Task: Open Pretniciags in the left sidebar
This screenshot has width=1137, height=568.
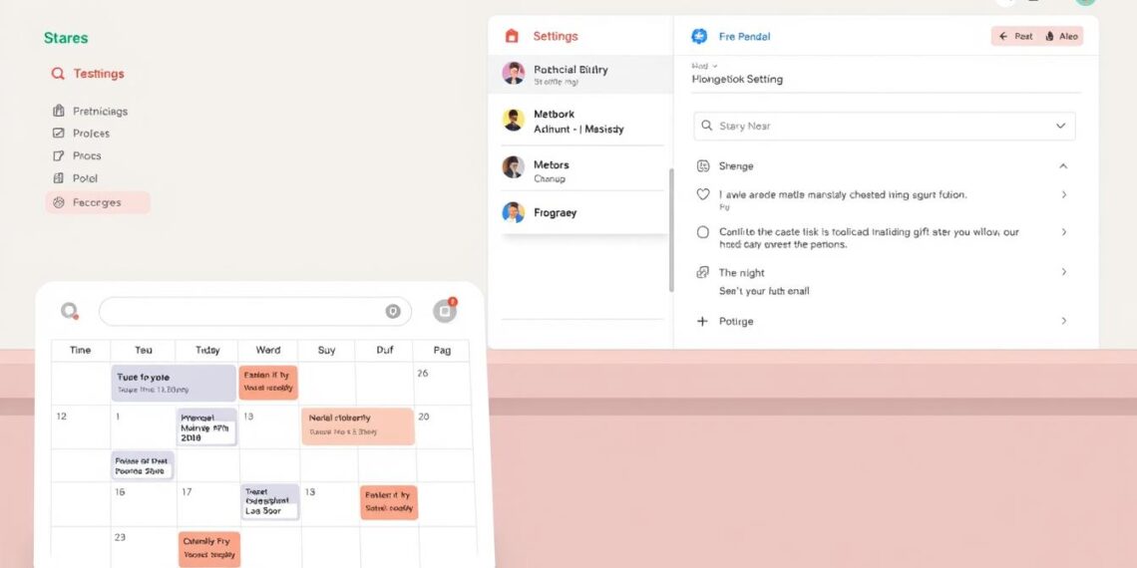Action: click(x=99, y=112)
